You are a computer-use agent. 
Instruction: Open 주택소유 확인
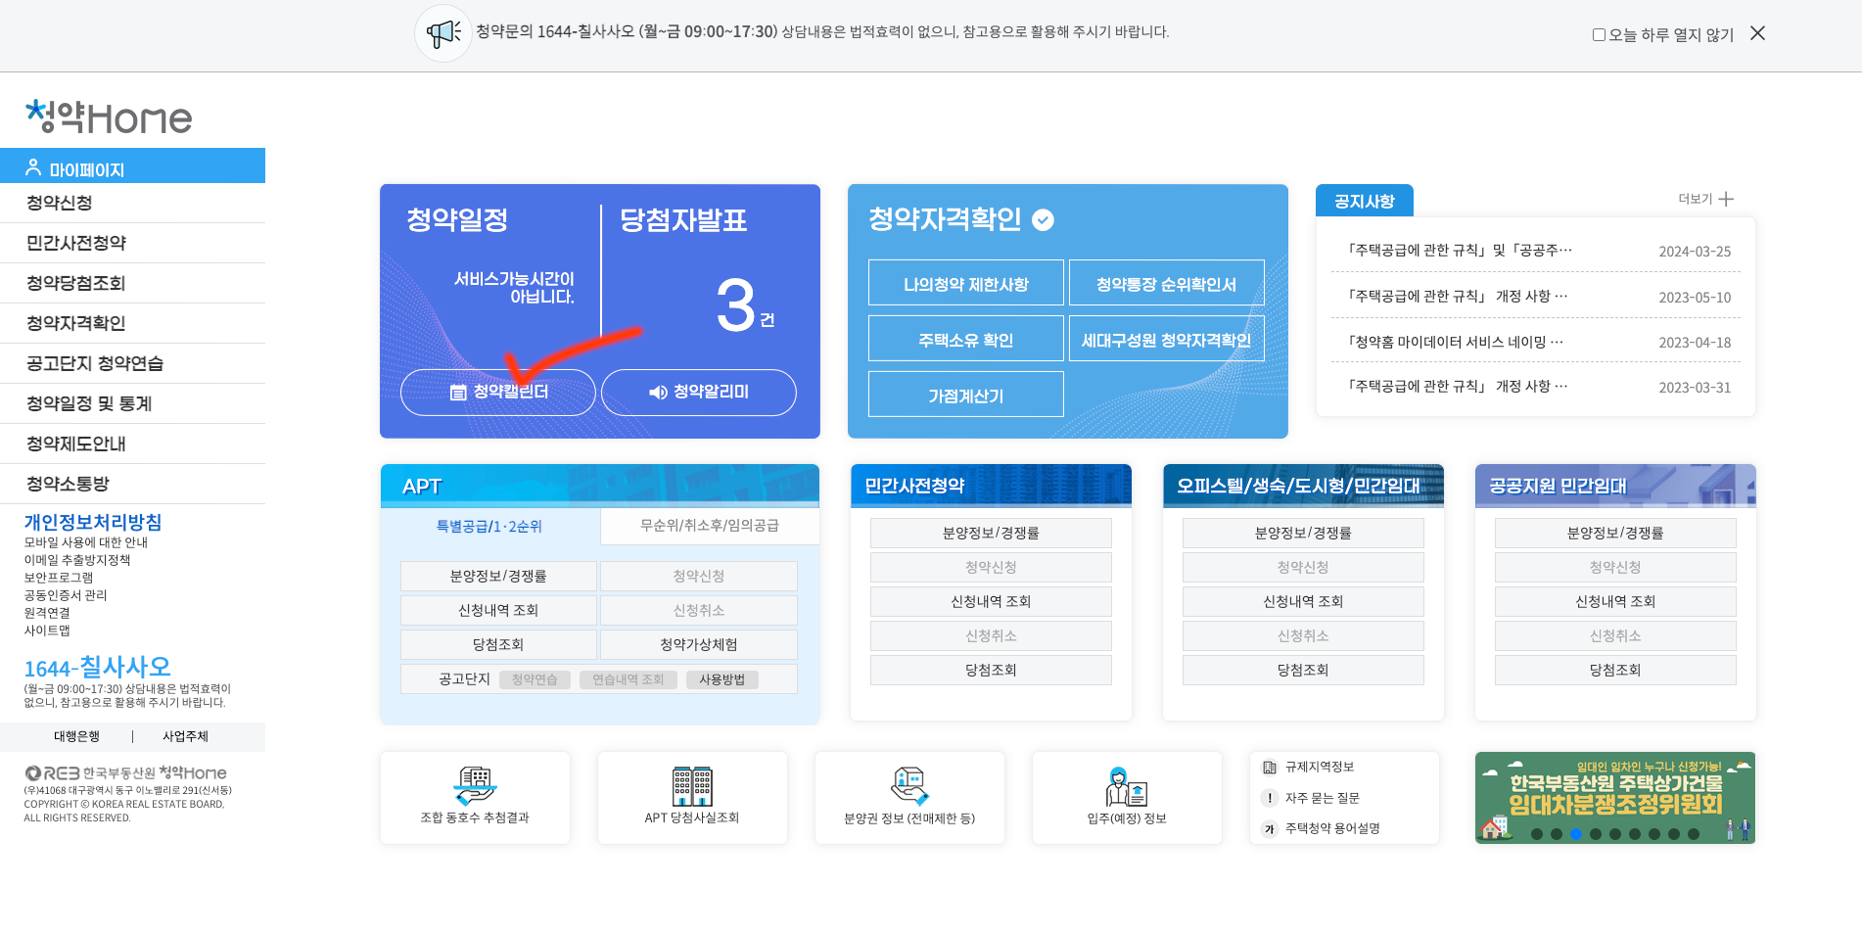(x=966, y=340)
